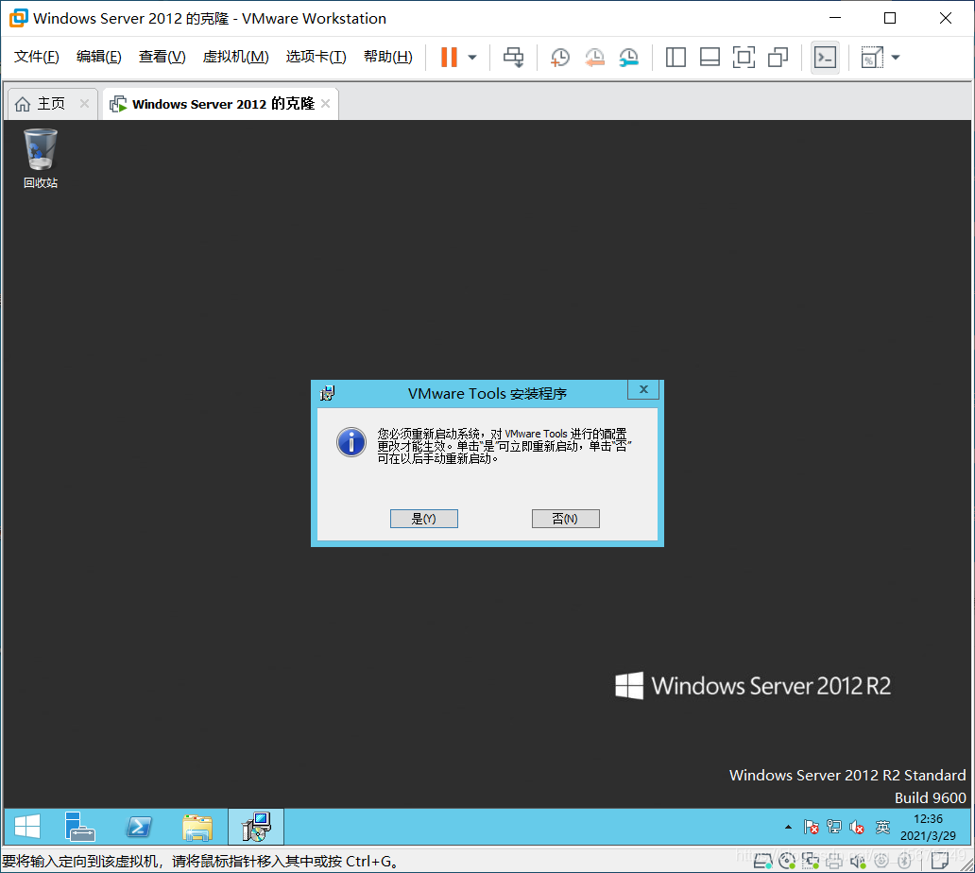Switch to Unity mode
This screenshot has height=873, width=975.
778,58
